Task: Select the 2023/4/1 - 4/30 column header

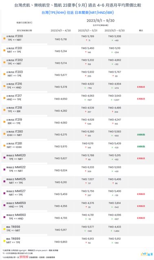Action: 61,30
